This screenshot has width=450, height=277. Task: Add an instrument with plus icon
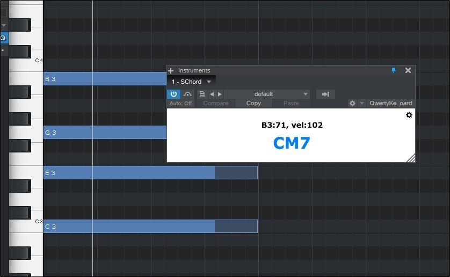point(171,70)
